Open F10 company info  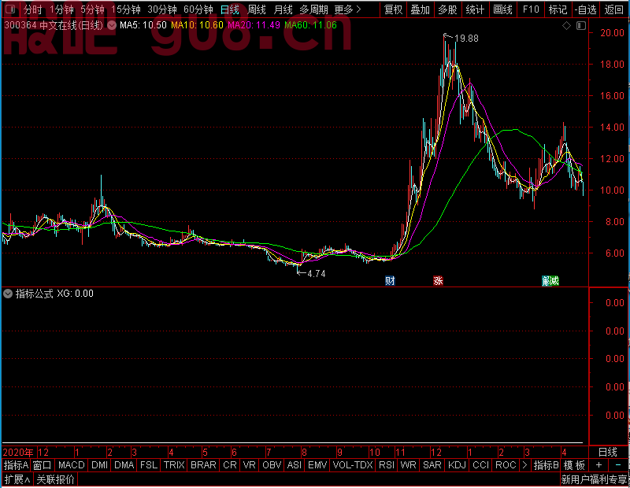tap(531, 9)
